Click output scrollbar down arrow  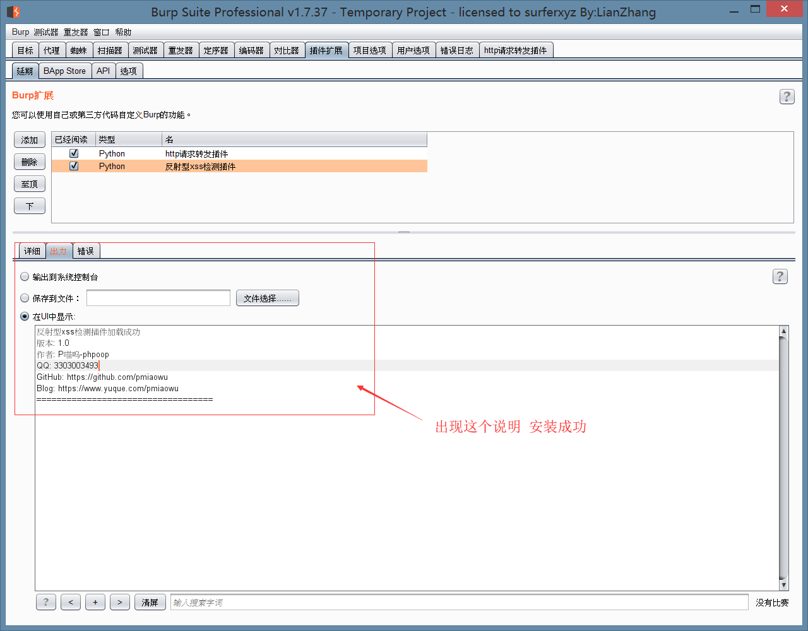(x=783, y=586)
